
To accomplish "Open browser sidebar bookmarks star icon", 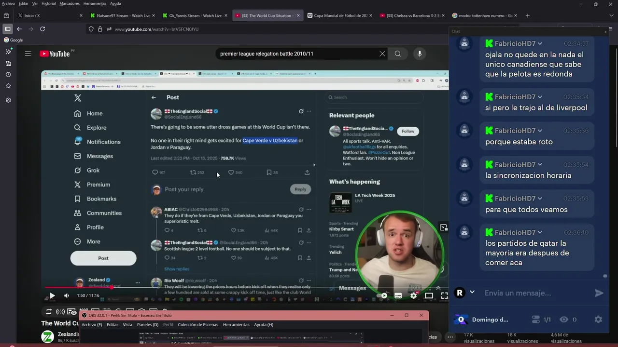I will 8,86.
